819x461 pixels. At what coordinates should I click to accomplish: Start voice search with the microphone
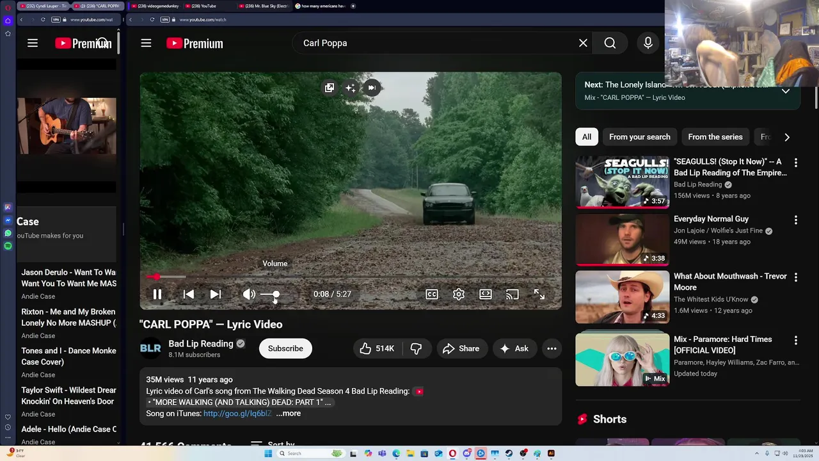pos(648,43)
